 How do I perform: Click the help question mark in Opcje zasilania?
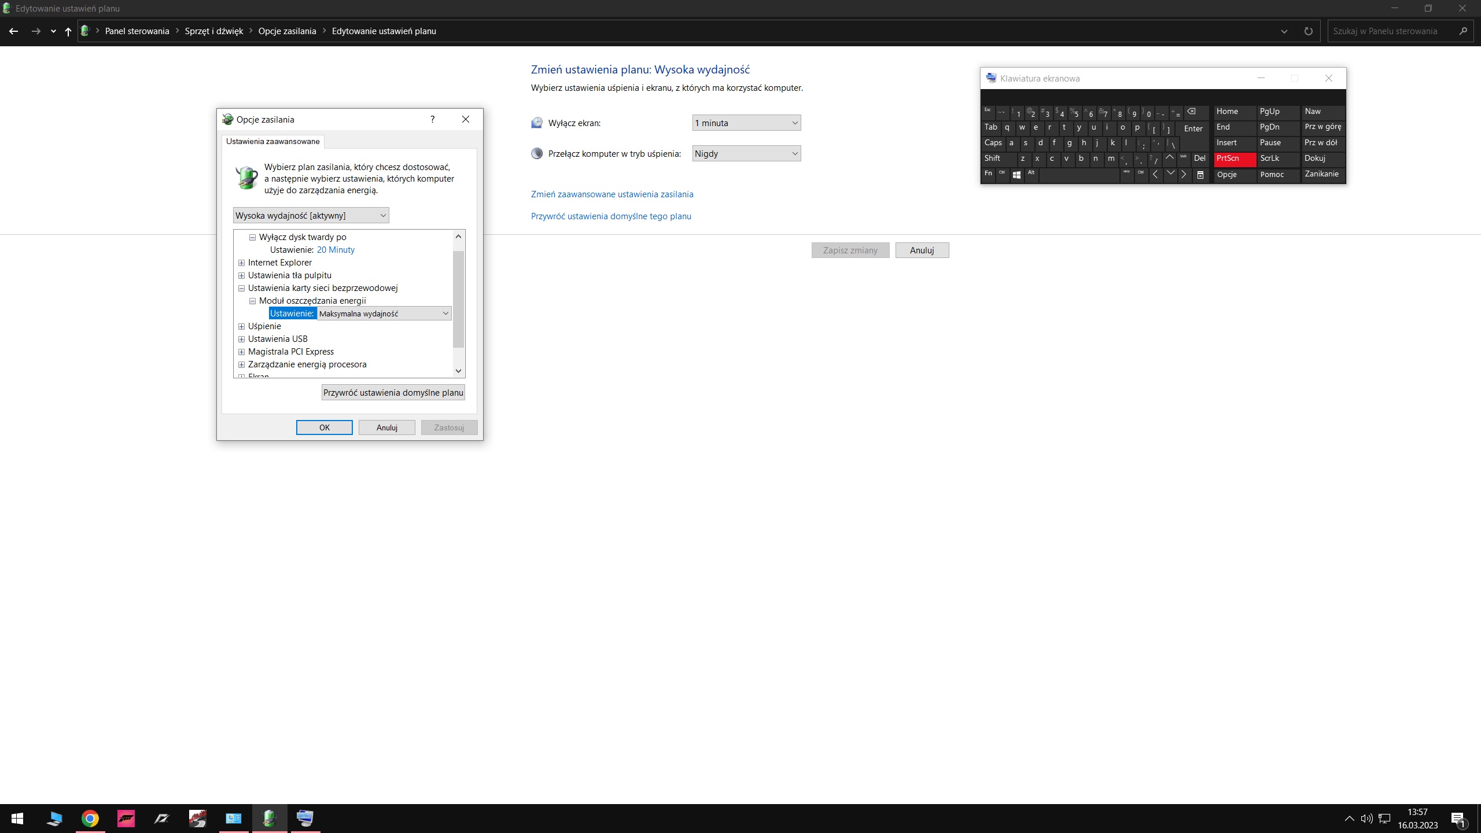coord(432,119)
